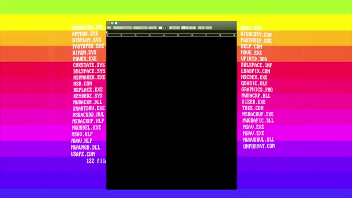352x198 pixels.
Task: Click DBLSPACE.INF file name
Action: coord(257,65)
